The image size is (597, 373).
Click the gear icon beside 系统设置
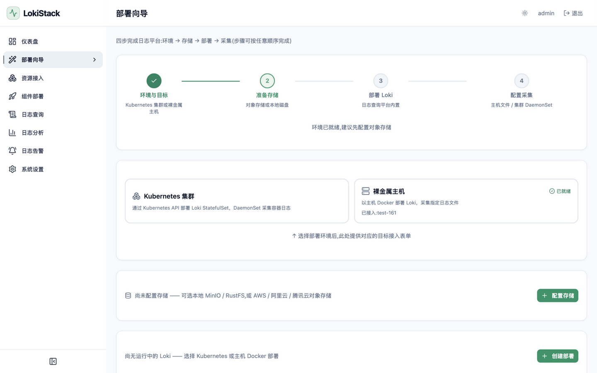coord(12,169)
